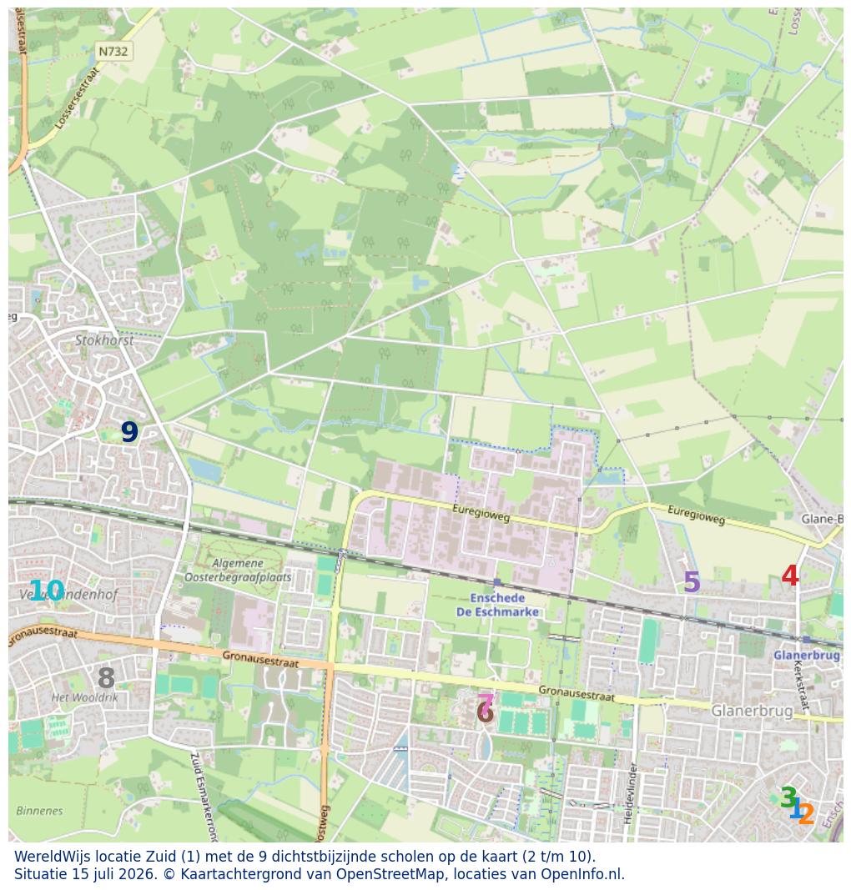Click the Glanerbrug station square icon

tap(806, 640)
